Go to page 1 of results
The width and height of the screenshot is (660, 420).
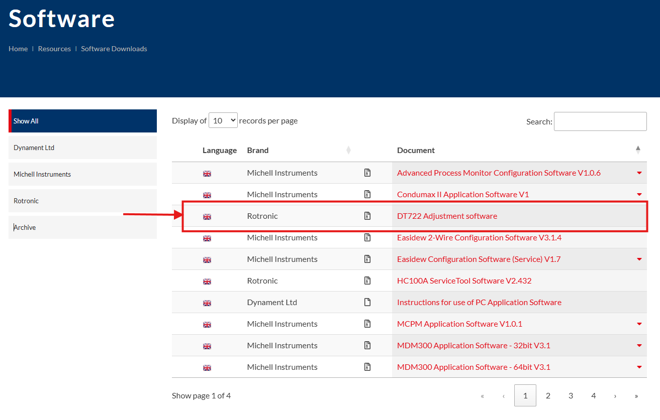525,395
